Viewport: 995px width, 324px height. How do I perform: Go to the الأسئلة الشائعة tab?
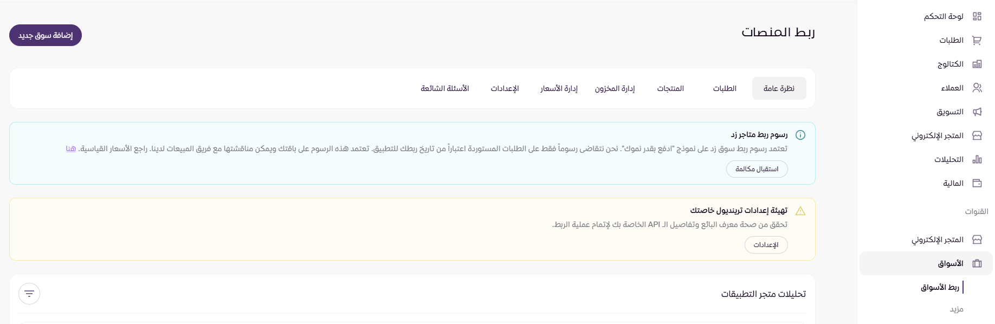(x=445, y=88)
